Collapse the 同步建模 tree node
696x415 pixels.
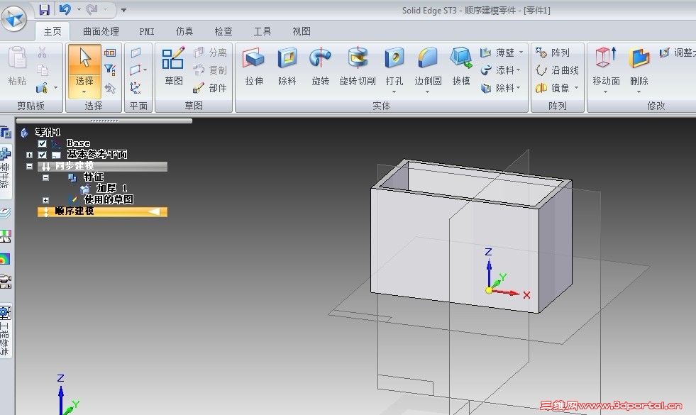pyautogui.click(x=29, y=166)
